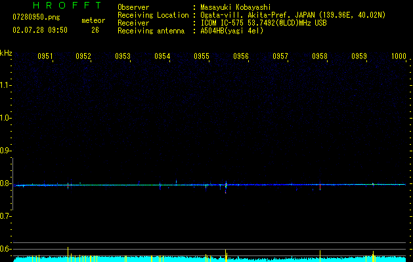This screenshot has width=413, height=262.
Task: Click time marker 0959
Action: coord(359,56)
